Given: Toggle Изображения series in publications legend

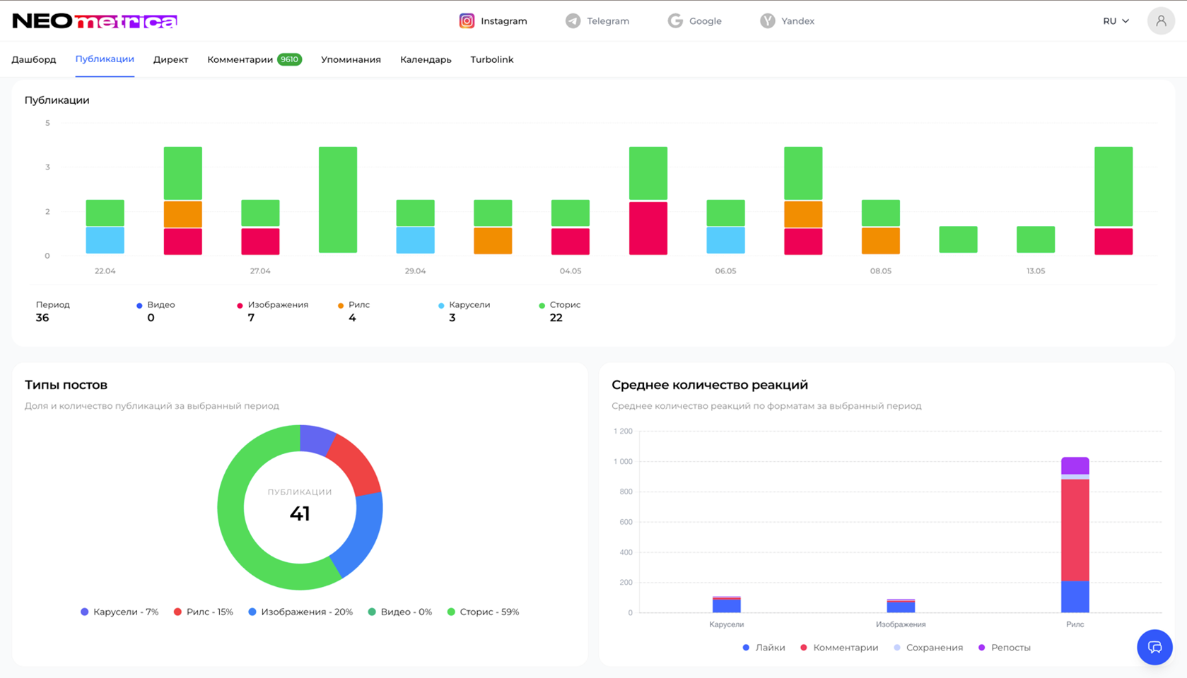Looking at the screenshot, I should click(x=272, y=305).
